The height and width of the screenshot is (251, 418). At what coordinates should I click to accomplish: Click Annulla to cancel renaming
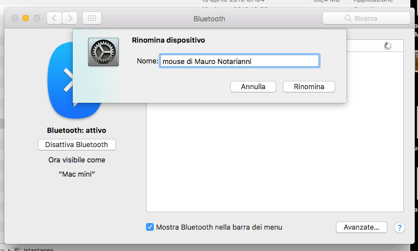[253, 87]
